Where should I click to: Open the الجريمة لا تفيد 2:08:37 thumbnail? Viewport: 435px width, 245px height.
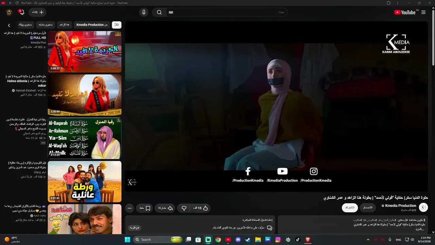pyautogui.click(x=85, y=52)
